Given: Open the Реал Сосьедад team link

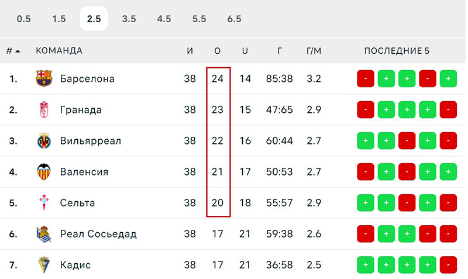Looking at the screenshot, I should (98, 234).
